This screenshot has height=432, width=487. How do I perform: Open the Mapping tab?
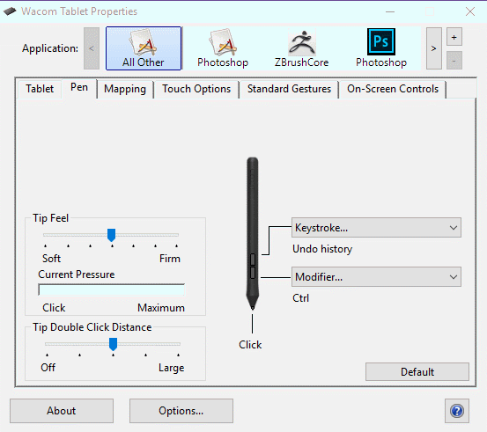[x=125, y=89]
